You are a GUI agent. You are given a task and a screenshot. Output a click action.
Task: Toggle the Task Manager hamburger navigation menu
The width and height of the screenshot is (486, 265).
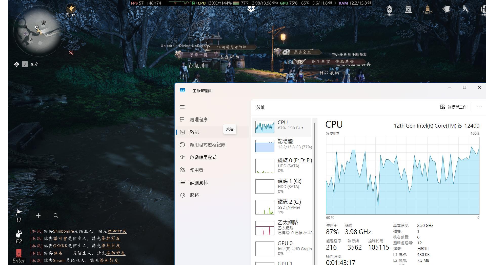pyautogui.click(x=182, y=107)
